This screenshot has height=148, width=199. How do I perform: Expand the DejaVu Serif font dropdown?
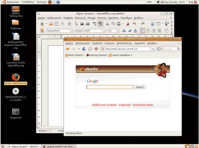coord(104,31)
